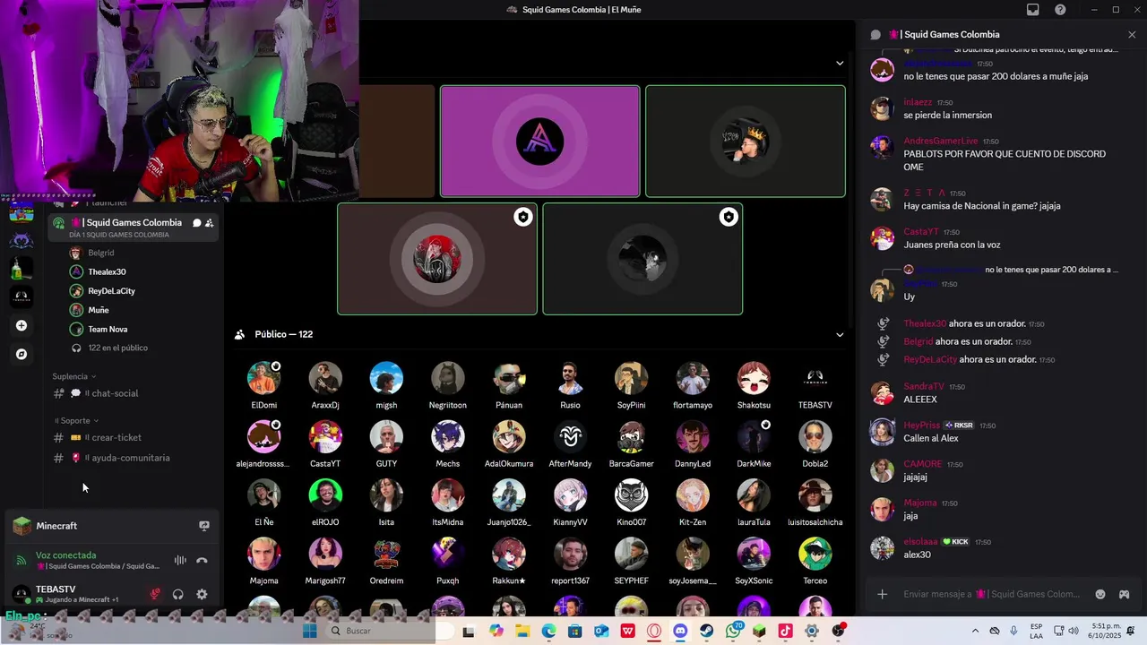
Task: Open the Help question mark icon
Action: [x=1060, y=10]
